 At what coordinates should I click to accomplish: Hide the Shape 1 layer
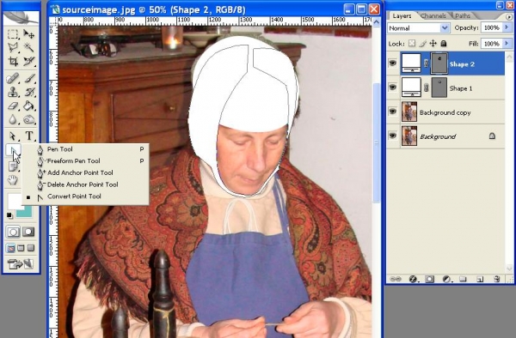393,88
